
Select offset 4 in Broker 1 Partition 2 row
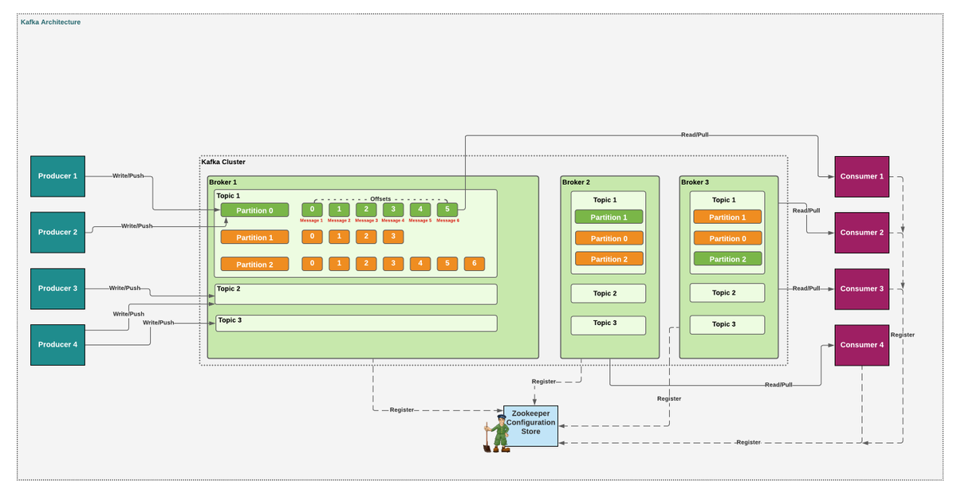point(421,264)
